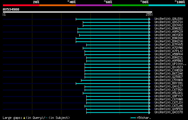Select the UniRef100_C6THW8 label
Viewport: 188px width, 120px height.
pos(169,100)
